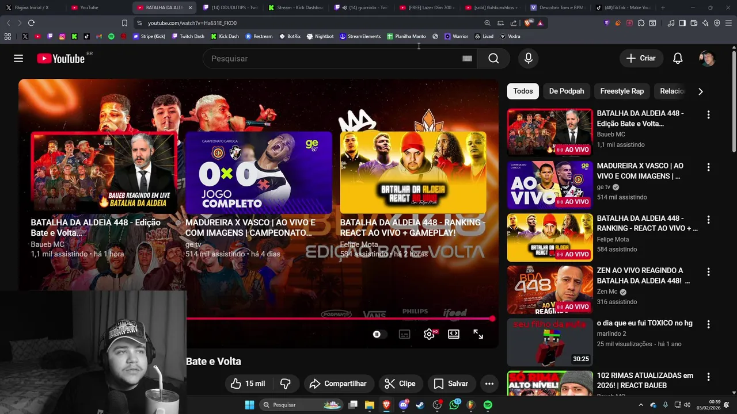Switch player to theater mode
737x414 pixels.
point(454,334)
